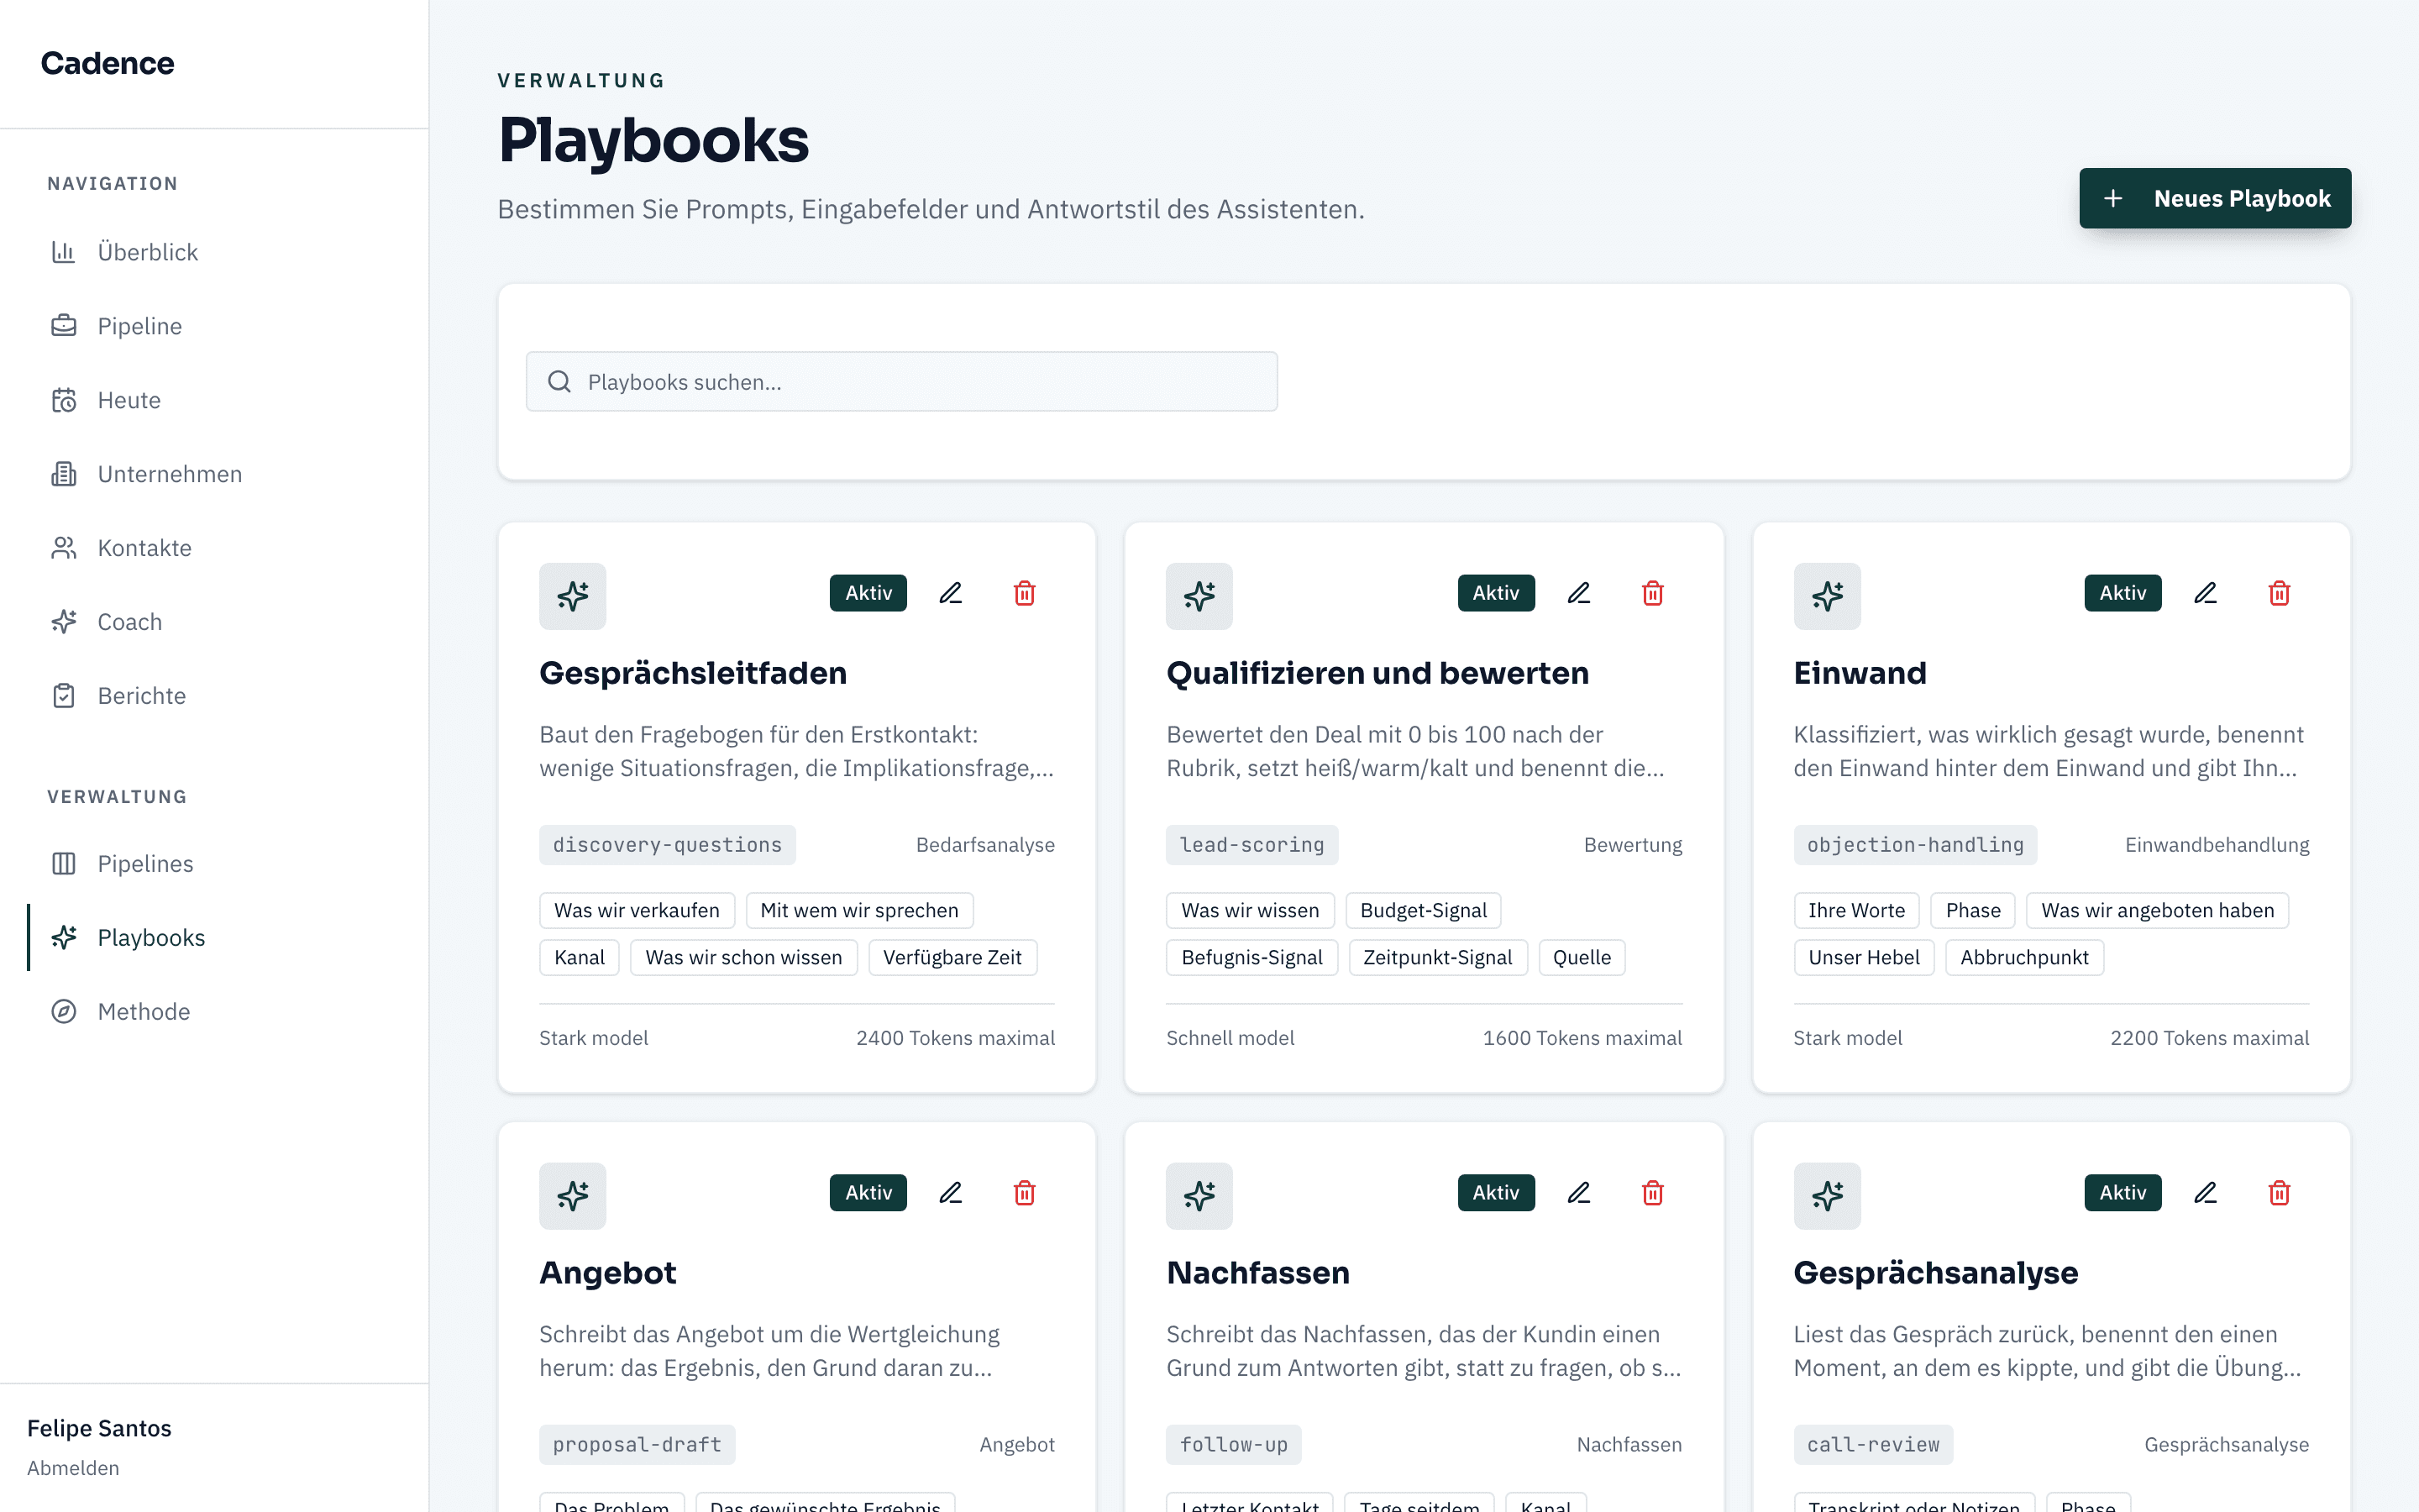
Task: Click the Abbruchpunkt field chip
Action: click(2024, 958)
